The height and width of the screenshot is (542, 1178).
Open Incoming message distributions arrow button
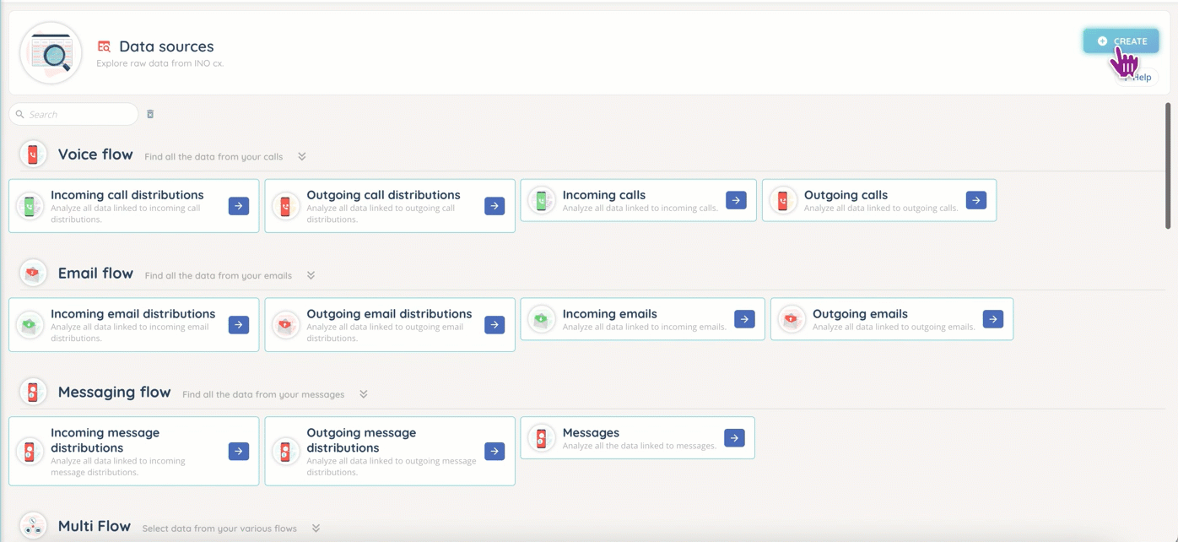(x=239, y=452)
